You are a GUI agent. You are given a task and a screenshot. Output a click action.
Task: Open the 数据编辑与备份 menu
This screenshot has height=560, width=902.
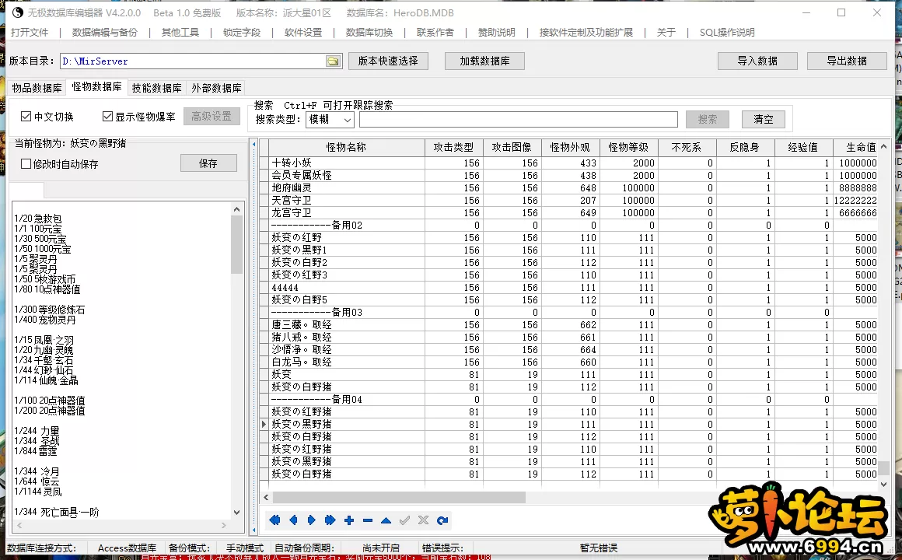click(x=105, y=32)
